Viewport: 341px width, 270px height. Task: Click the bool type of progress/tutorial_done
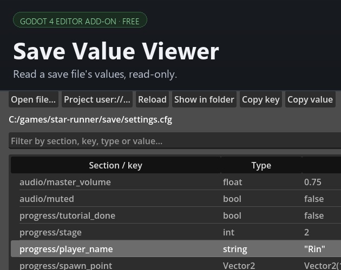pos(232,215)
